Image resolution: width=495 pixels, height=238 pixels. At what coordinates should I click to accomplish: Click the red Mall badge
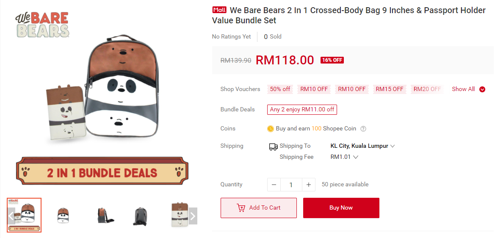tap(219, 10)
